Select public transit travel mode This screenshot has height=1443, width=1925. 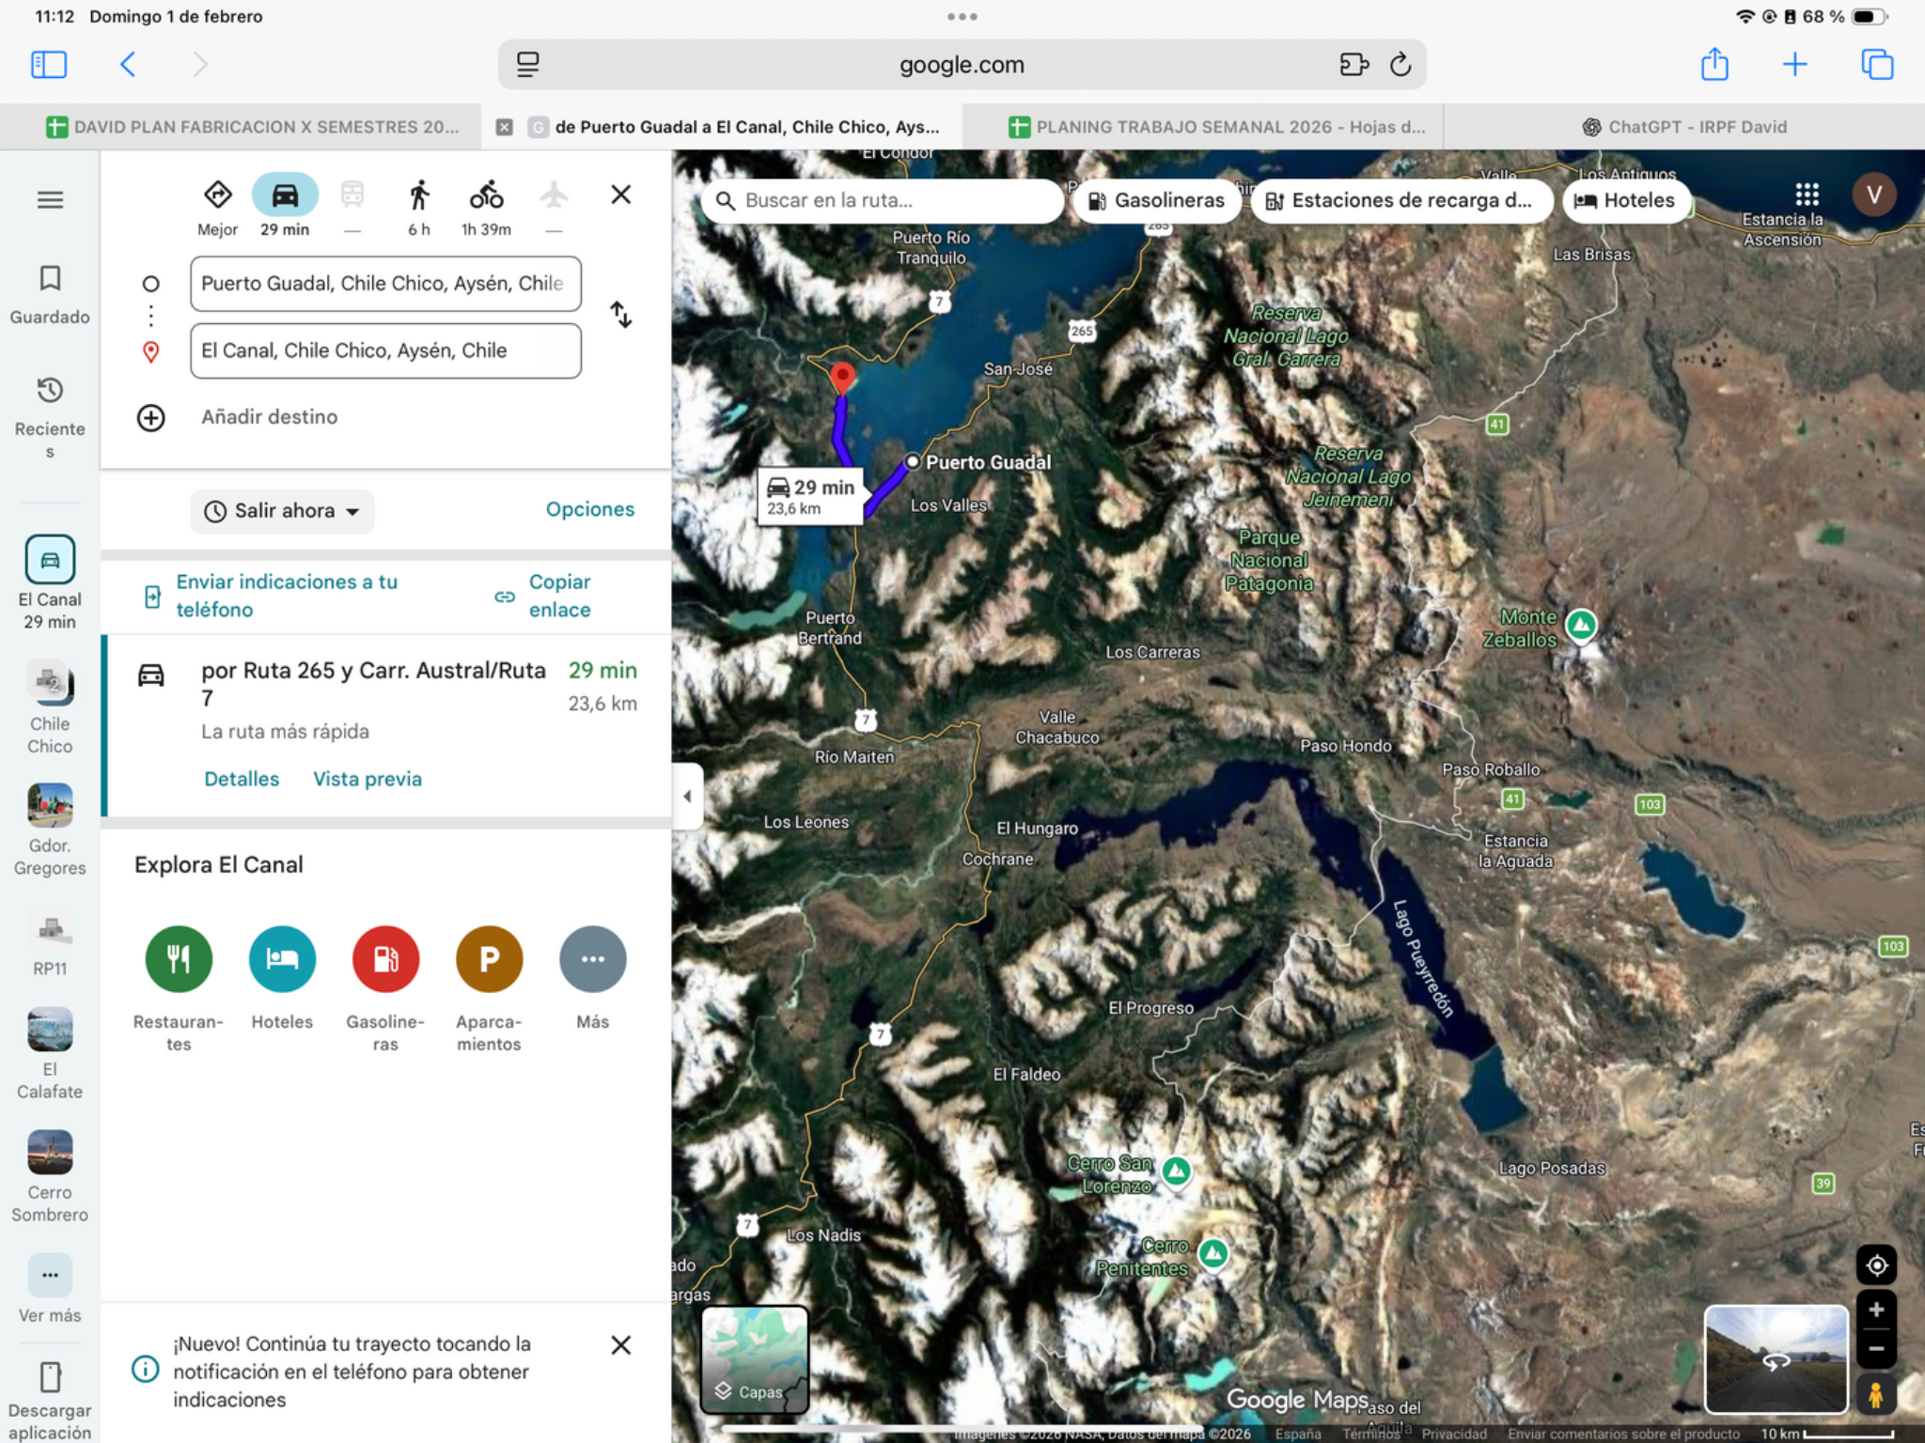click(352, 196)
